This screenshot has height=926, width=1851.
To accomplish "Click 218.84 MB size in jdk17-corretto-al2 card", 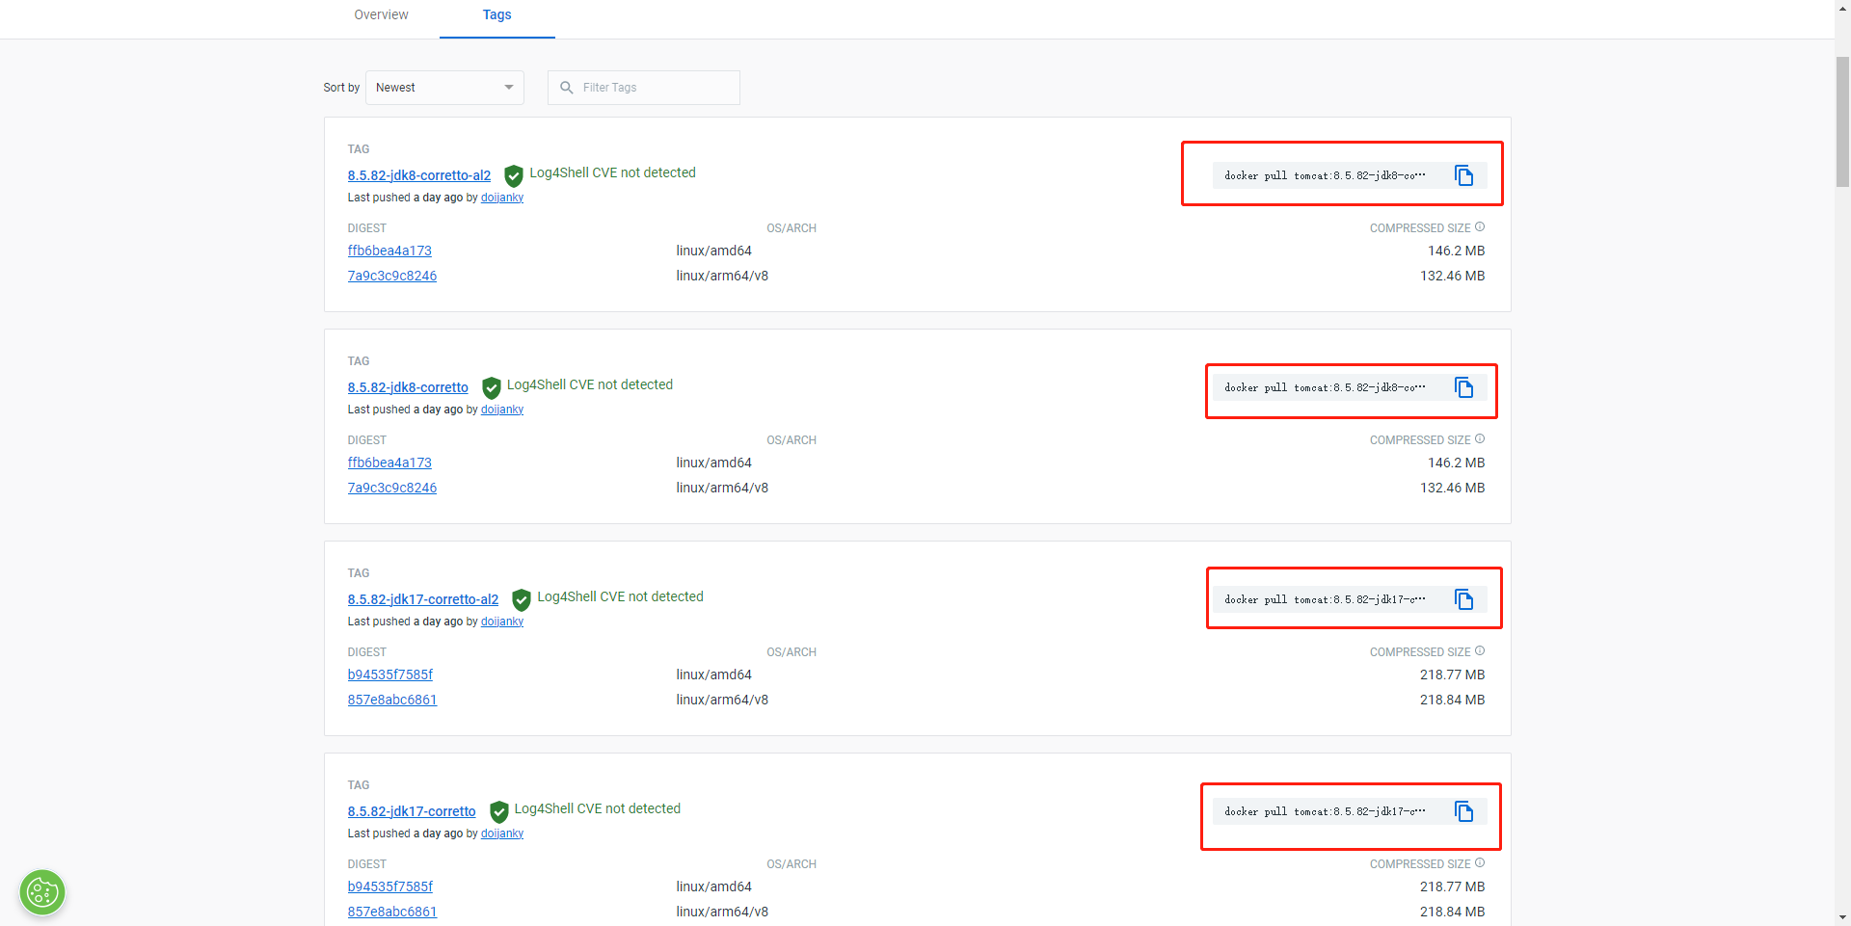I will pyautogui.click(x=1452, y=700).
